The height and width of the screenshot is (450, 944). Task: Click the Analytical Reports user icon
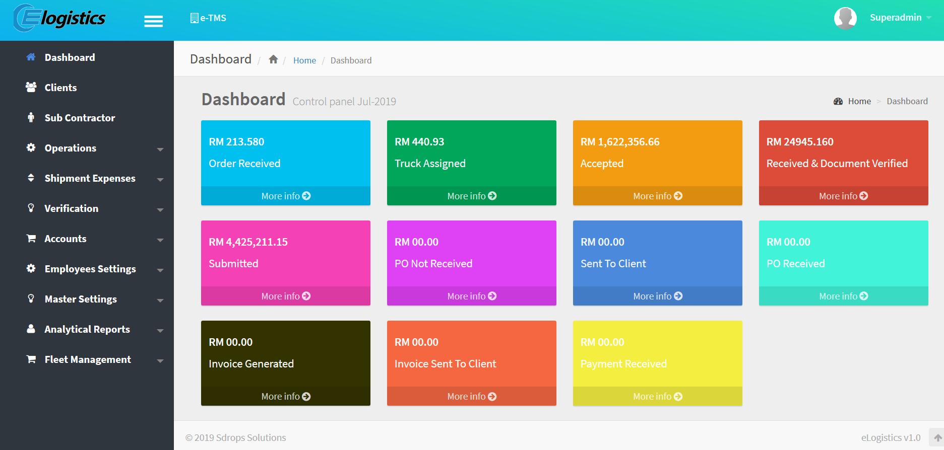[x=31, y=329]
